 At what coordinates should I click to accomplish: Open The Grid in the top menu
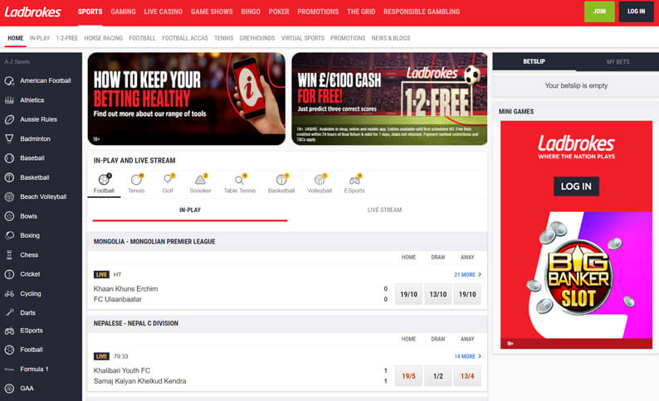(x=361, y=12)
